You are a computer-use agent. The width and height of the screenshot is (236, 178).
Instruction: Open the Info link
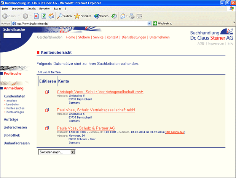(x=230, y=44)
